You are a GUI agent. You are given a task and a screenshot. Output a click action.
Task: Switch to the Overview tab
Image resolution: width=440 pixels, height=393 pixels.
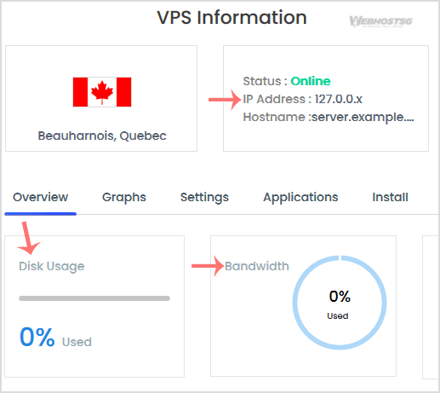41,197
